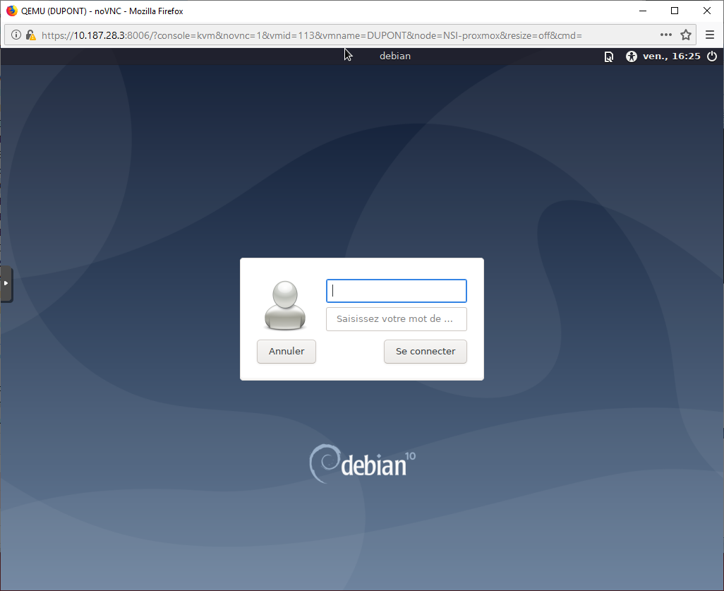Viewport: 724px width, 591px height.
Task: Open the power menu in Debian top bar
Action: pos(712,56)
